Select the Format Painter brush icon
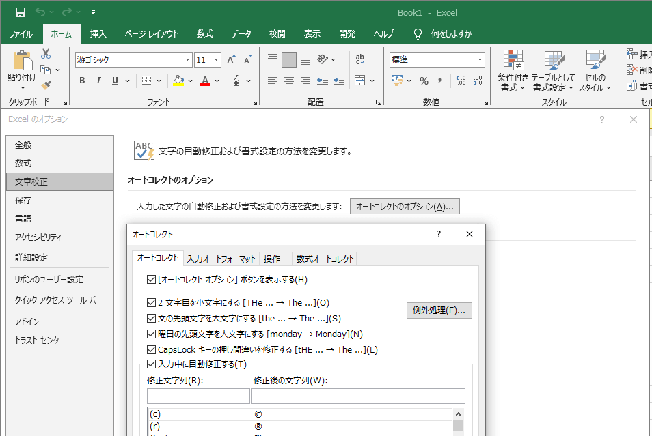The height and width of the screenshot is (436, 652). coord(46,85)
